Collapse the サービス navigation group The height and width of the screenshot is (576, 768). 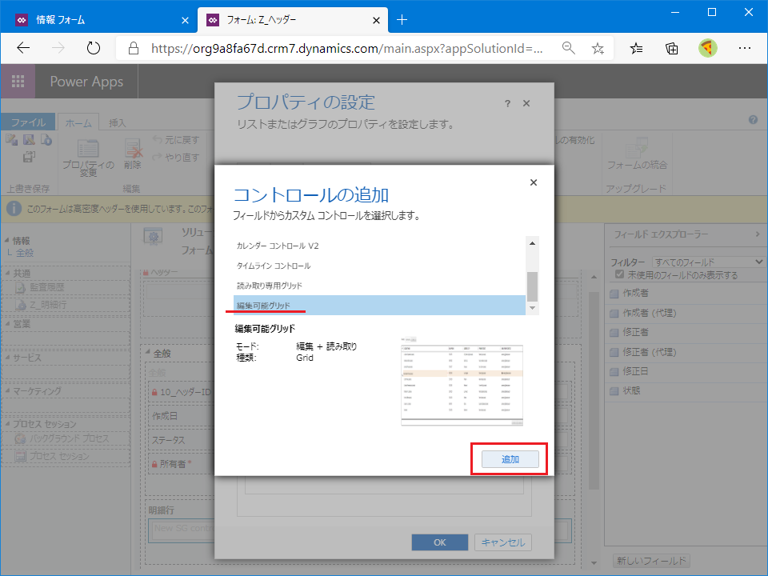pyautogui.click(x=8, y=357)
